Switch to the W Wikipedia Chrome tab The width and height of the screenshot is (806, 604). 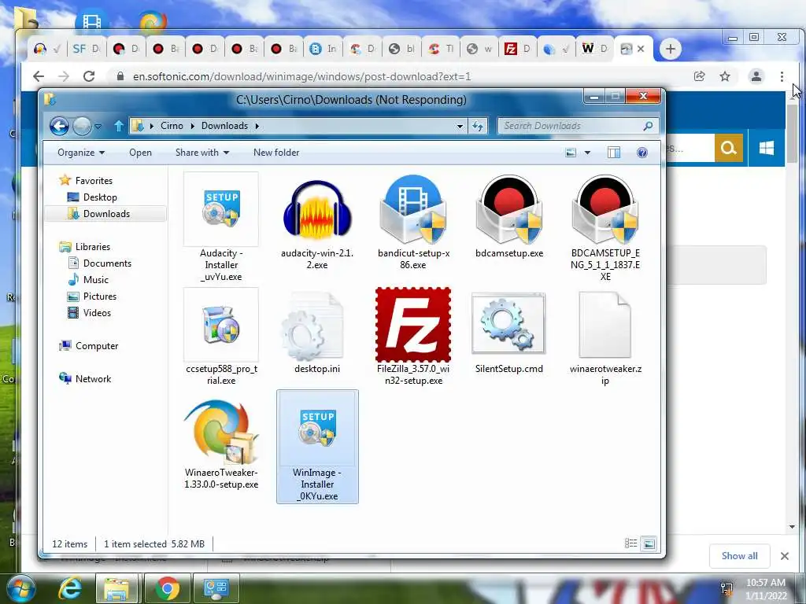tap(594, 49)
